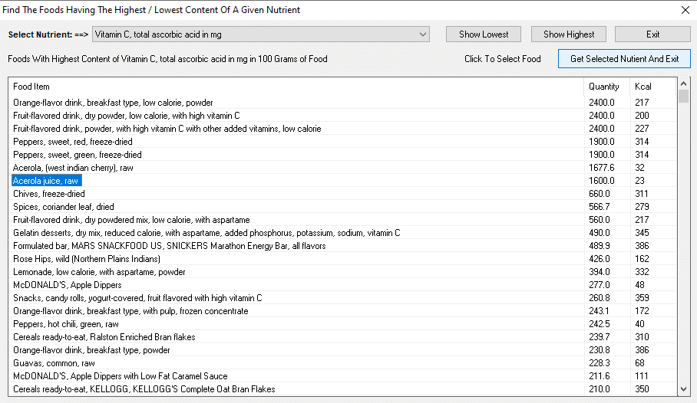Click the Show Lowest button
Screen dimensions: 697x403
coord(483,34)
